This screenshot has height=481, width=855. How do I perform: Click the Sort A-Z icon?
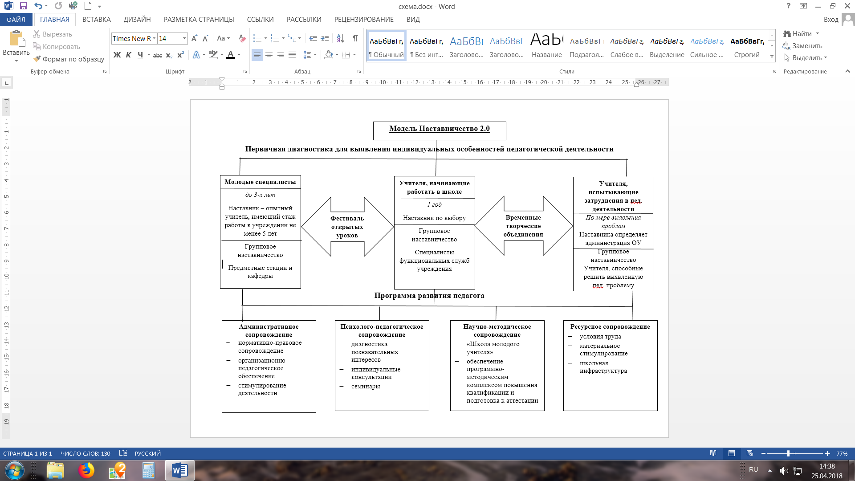click(x=340, y=38)
